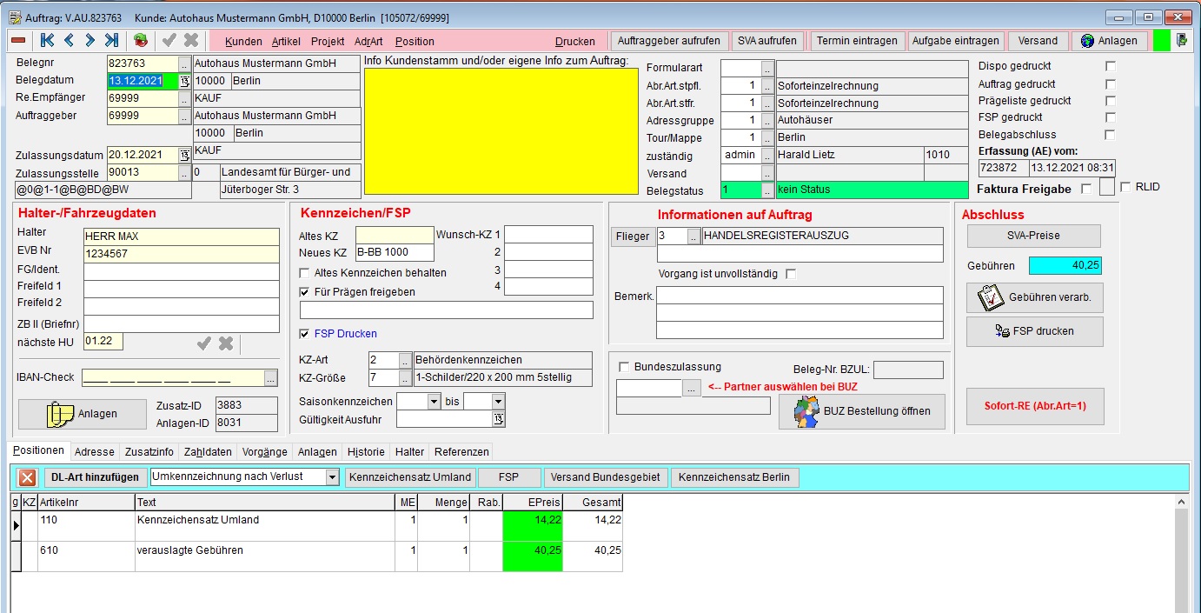This screenshot has height=613, width=1201.
Task: Click the refresh data icon in toolbar
Action: [x=141, y=40]
